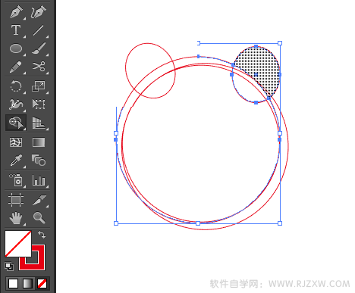The height and width of the screenshot is (293, 355).
Task: Click the bounding box bottom-center handle
Action: (x=198, y=223)
